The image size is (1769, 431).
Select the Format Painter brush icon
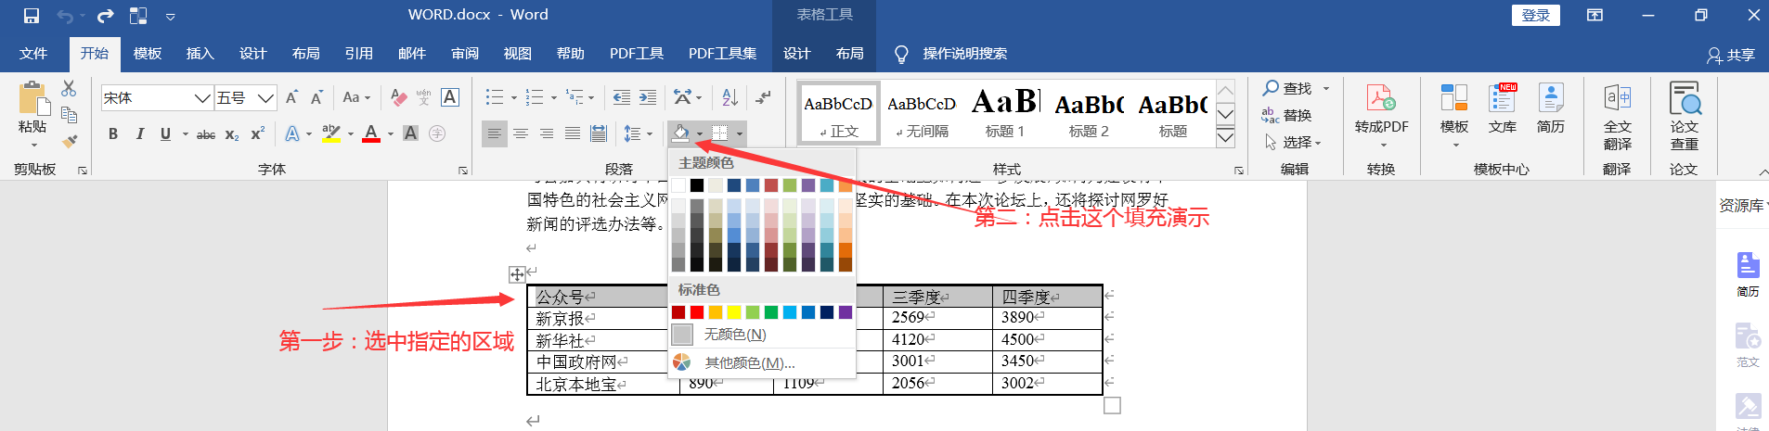[69, 141]
